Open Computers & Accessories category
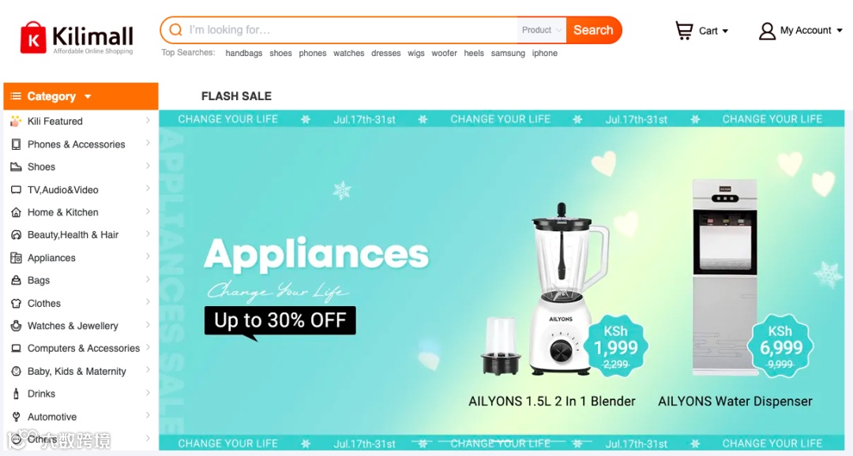 (x=84, y=349)
